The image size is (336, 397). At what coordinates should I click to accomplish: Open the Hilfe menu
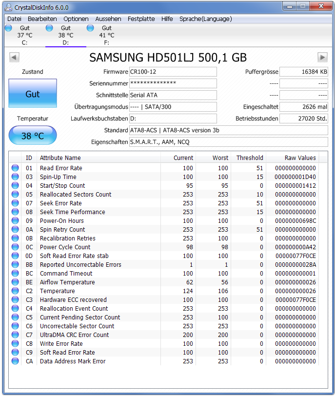click(x=167, y=19)
